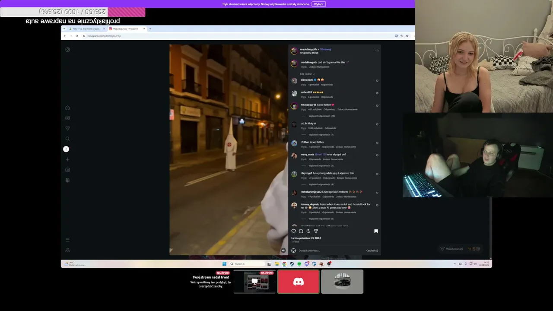
Task: Open the hamburger More menu in sidebar
Action: point(67,240)
